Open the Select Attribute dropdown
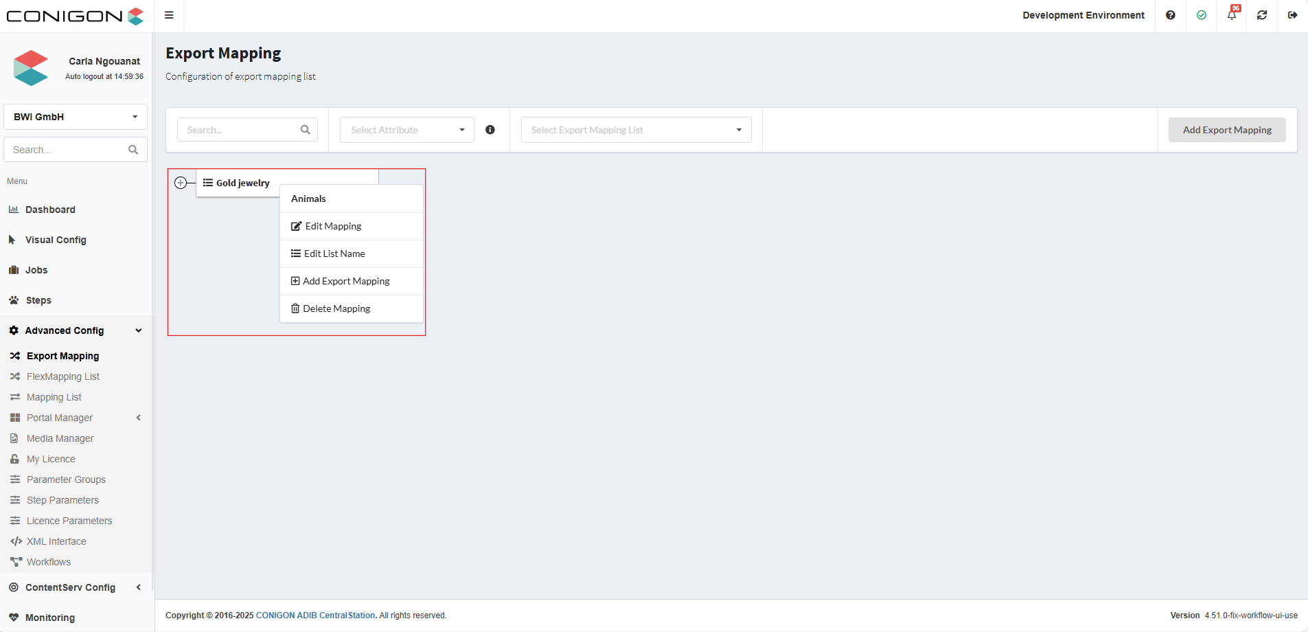Screen dimensions: 1308x632 point(406,130)
